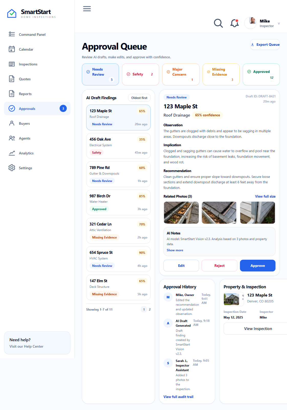Screen dimensions: 287x410
Task: Click the search magnifier icon
Action: click(x=218, y=23)
